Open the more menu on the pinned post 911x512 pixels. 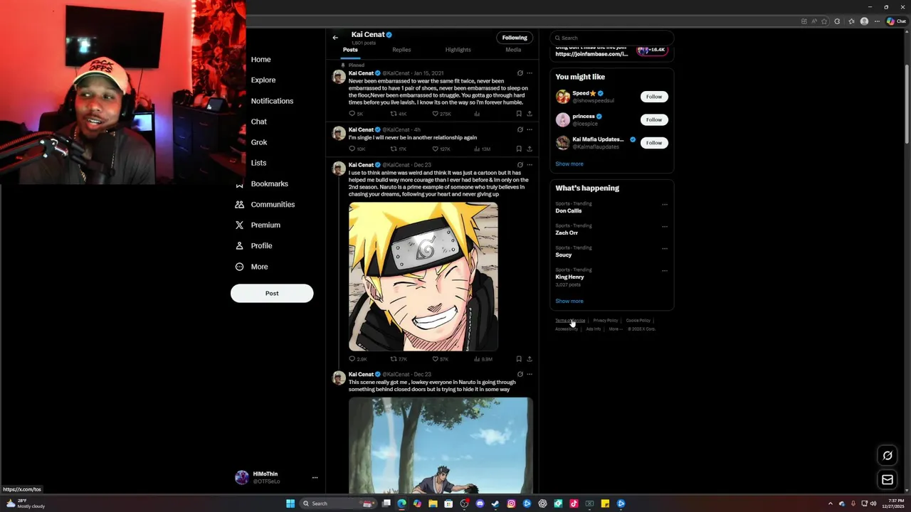point(529,73)
